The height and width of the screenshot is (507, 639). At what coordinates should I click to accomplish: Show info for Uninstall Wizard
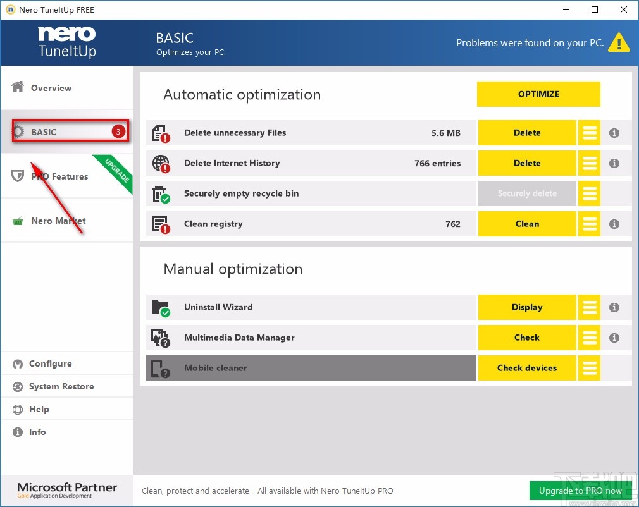click(x=614, y=307)
